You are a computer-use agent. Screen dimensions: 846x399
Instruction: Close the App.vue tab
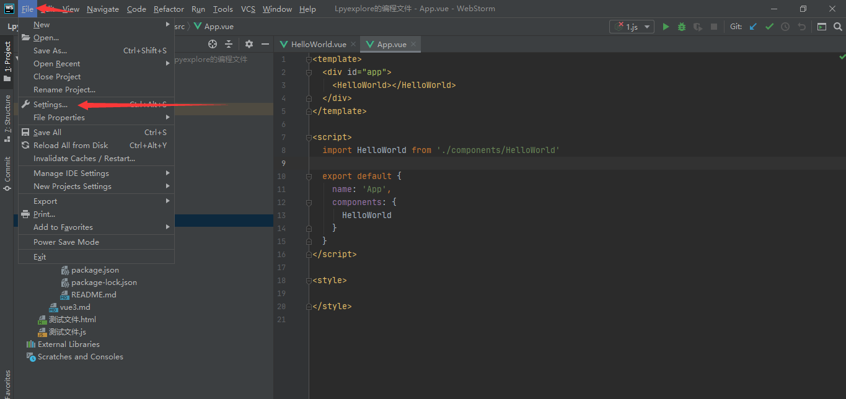pyautogui.click(x=413, y=44)
